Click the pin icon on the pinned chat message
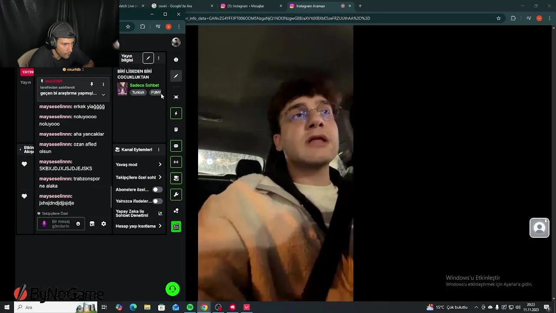The width and height of the screenshot is (556, 313). pos(92,84)
